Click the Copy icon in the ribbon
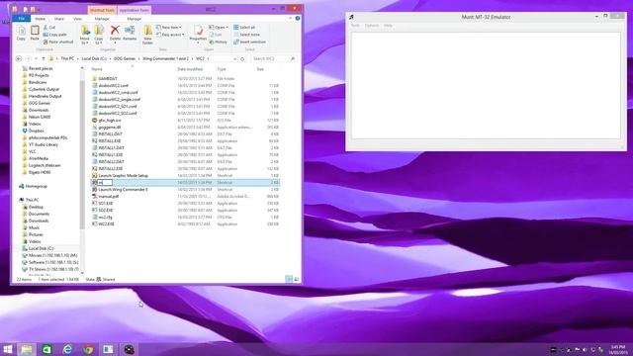The image size is (633, 356). tap(21, 33)
